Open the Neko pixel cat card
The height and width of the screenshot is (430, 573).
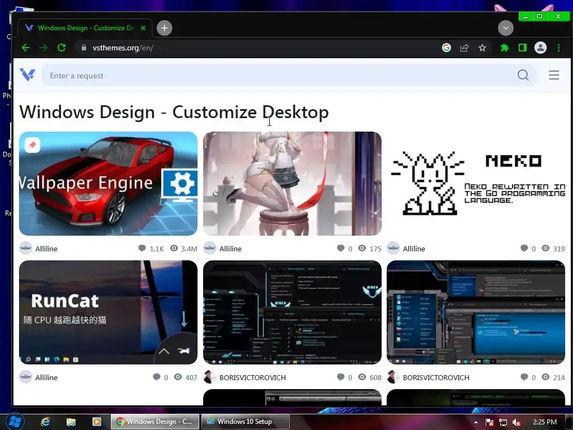coord(476,184)
